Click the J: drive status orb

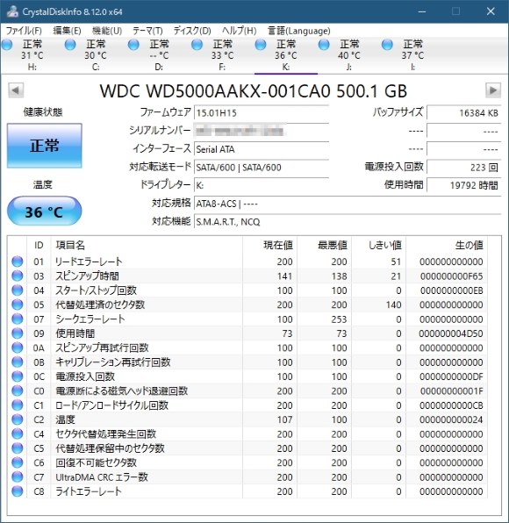pyautogui.click(x=324, y=45)
